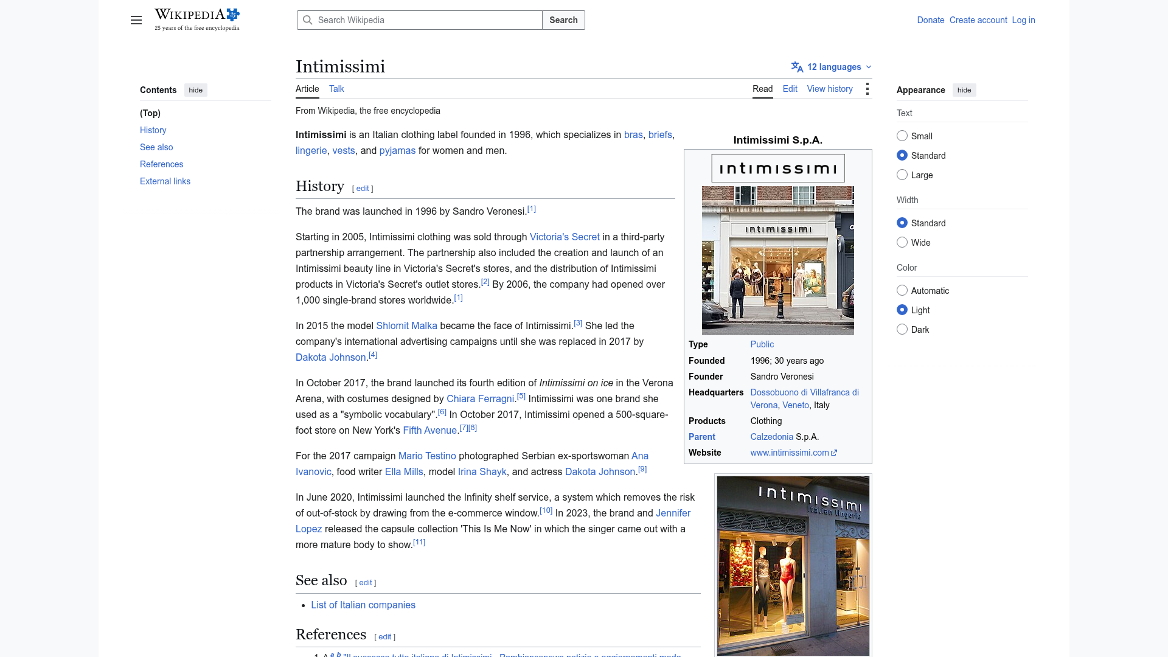The width and height of the screenshot is (1168, 657).
Task: Hide the Contents sidebar
Action: [x=196, y=90]
